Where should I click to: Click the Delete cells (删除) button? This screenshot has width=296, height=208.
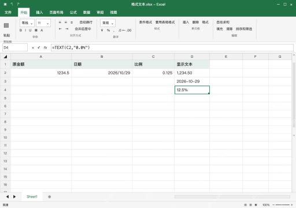tap(195, 23)
